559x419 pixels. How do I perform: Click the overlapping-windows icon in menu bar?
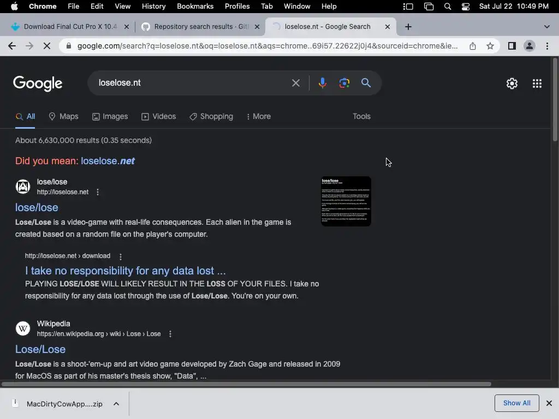[429, 7]
